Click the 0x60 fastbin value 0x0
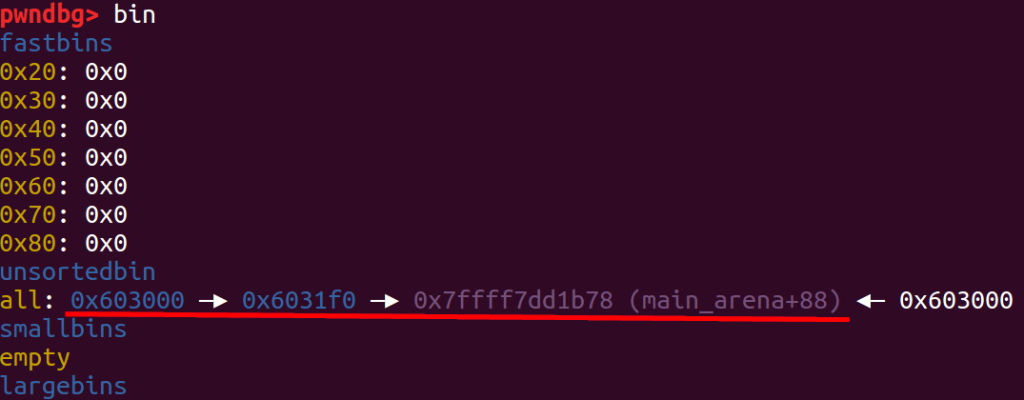The height and width of the screenshot is (400, 1024). 106,187
